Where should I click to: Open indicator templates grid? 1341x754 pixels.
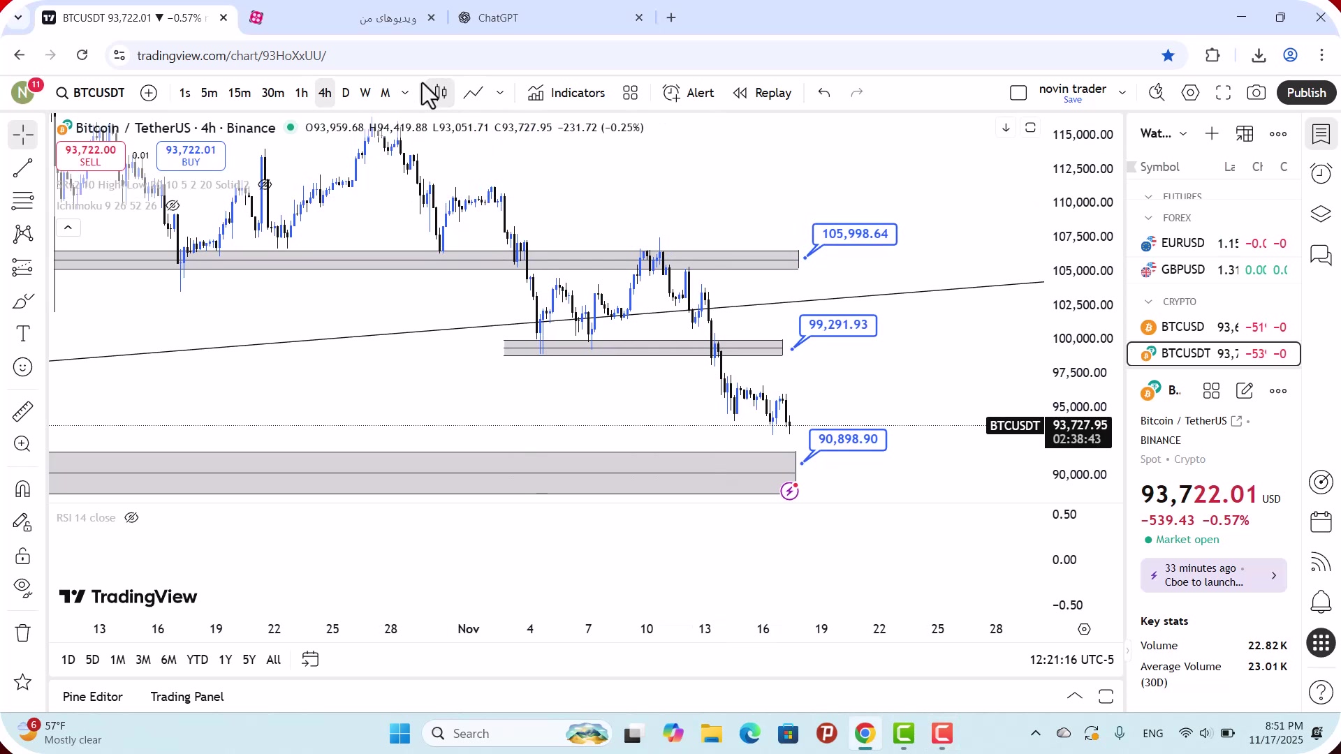tap(631, 93)
